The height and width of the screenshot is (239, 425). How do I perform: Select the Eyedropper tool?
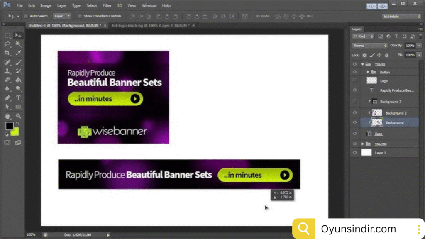pos(19,53)
